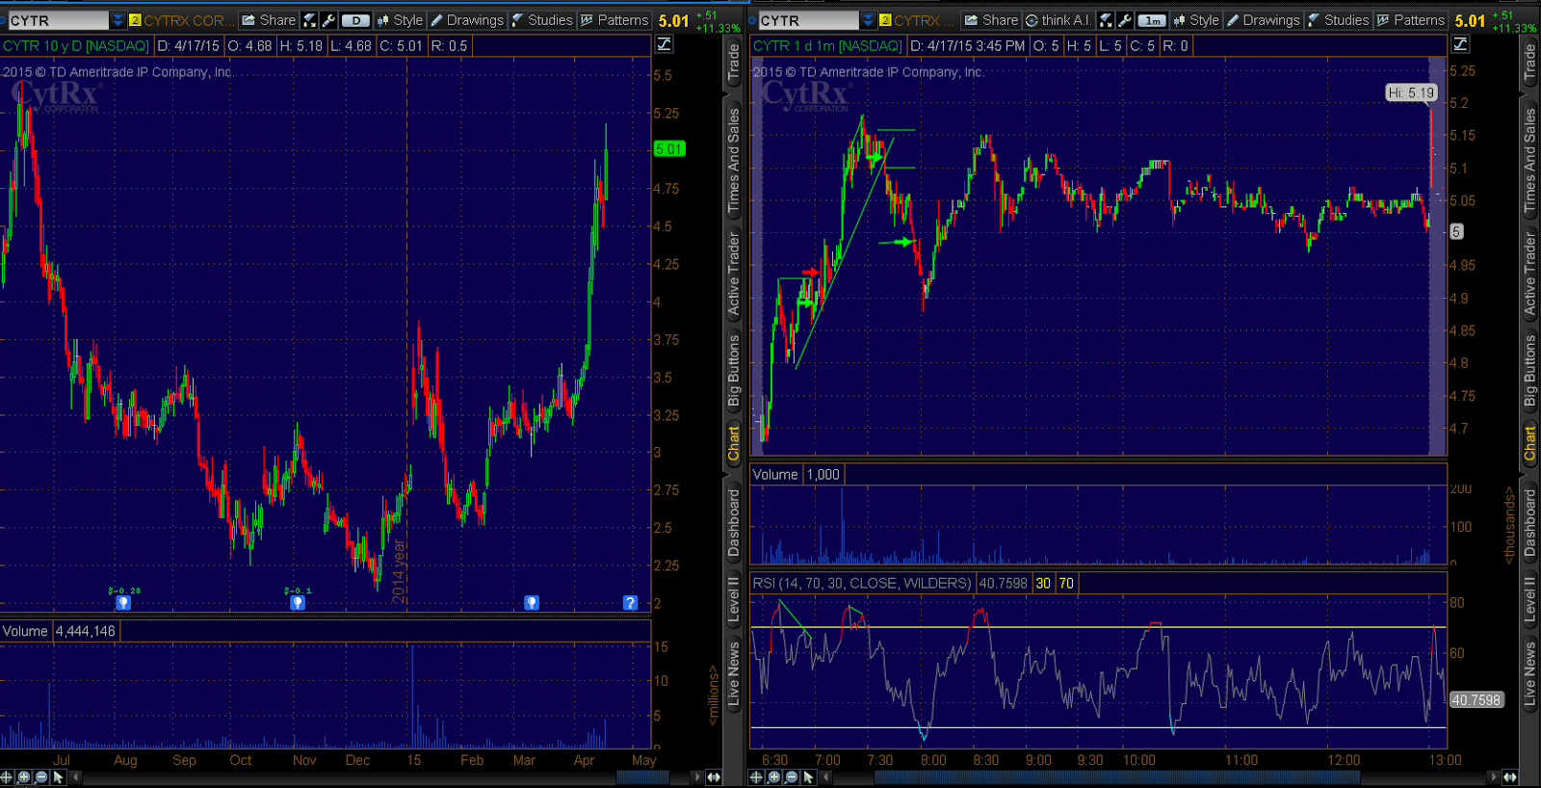Toggle right chart scale icon near header
The height and width of the screenshot is (788, 1541).
point(1461,44)
